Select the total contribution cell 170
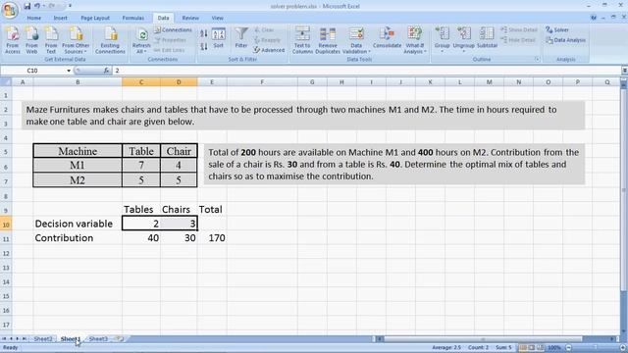The width and height of the screenshot is (628, 353). 212,238
